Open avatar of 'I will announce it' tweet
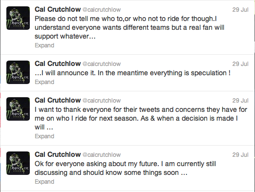 click(x=18, y=72)
